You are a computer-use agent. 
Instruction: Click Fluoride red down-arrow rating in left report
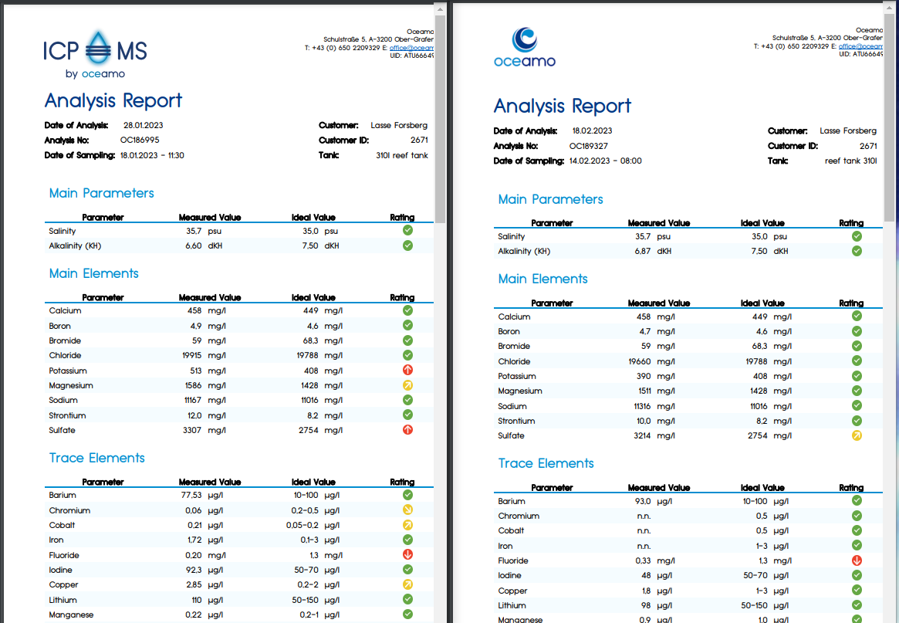407,555
